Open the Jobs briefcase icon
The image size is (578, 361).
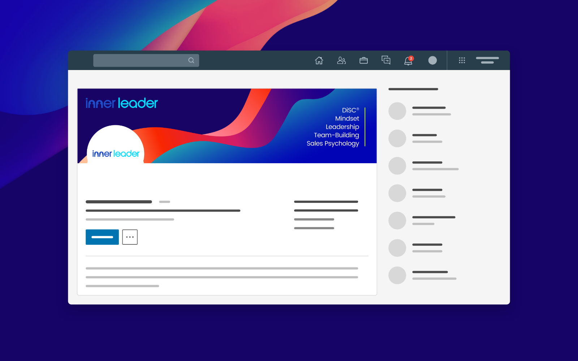click(x=363, y=60)
